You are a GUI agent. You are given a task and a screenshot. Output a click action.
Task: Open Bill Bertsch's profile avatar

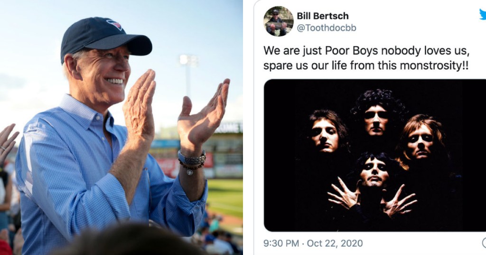[279, 21]
